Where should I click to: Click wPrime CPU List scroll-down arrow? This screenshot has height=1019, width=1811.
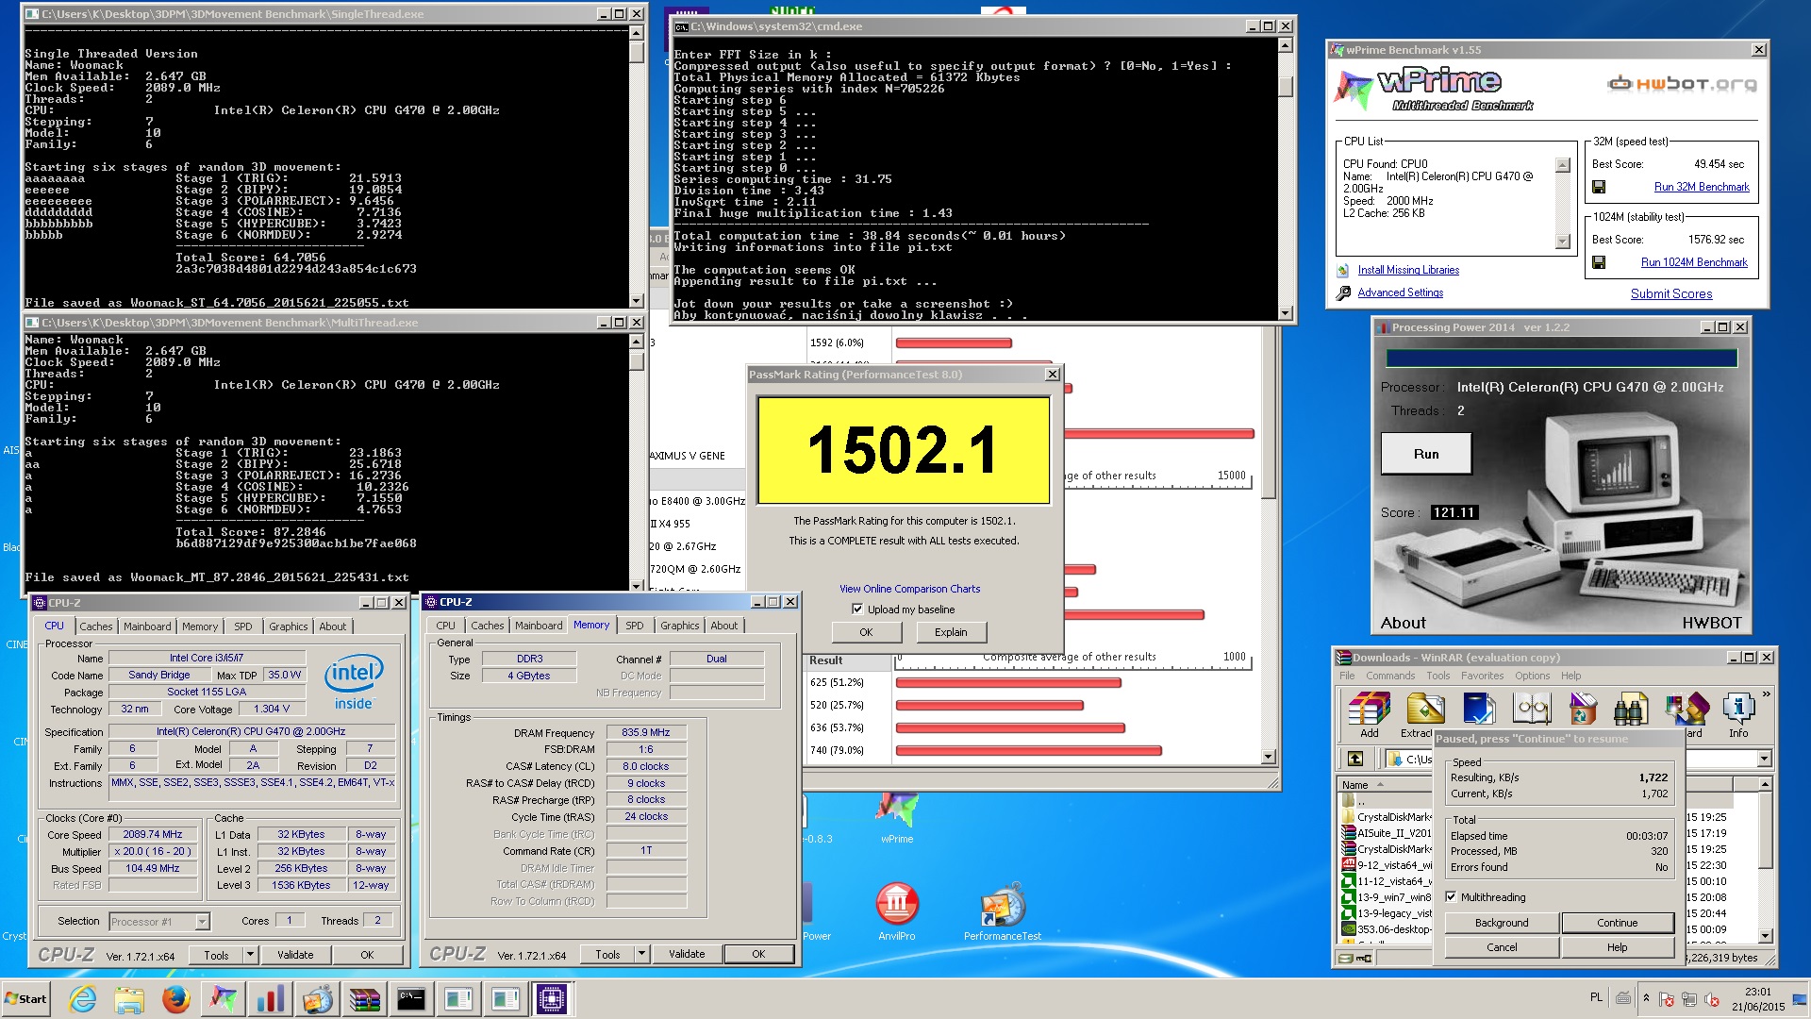coord(1563,242)
